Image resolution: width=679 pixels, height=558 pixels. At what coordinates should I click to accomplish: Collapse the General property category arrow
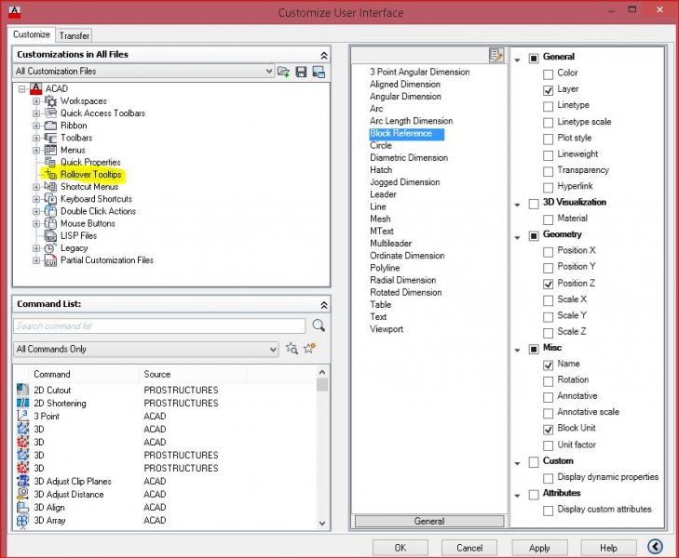click(517, 60)
